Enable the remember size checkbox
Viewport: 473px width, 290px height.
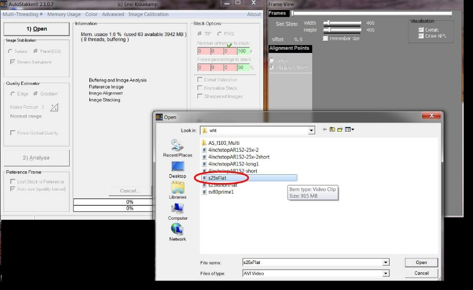325,38
